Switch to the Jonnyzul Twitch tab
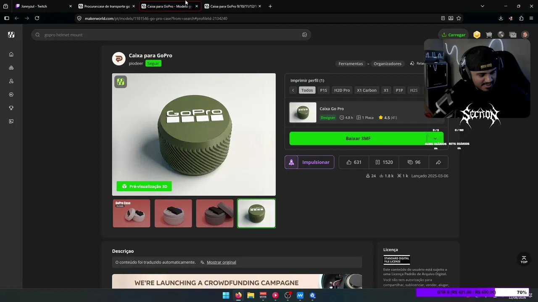538x302 pixels. (x=44, y=6)
